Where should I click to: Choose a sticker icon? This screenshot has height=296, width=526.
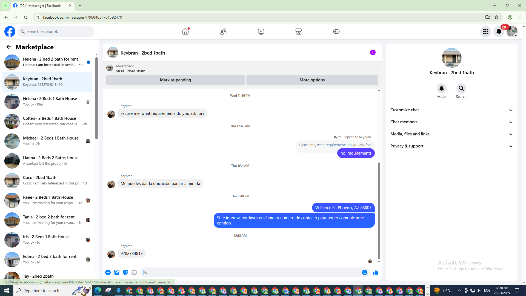pos(125,272)
